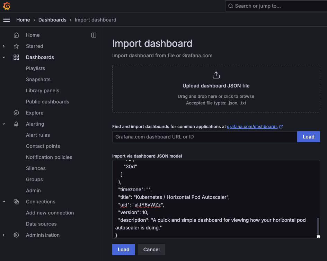Collapse the Alerting section chevron
The width and height of the screenshot is (327, 261).
tap(4, 124)
